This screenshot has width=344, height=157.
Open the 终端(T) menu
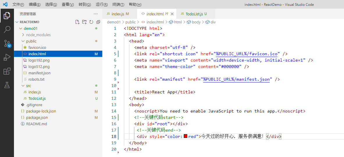point(118,5)
